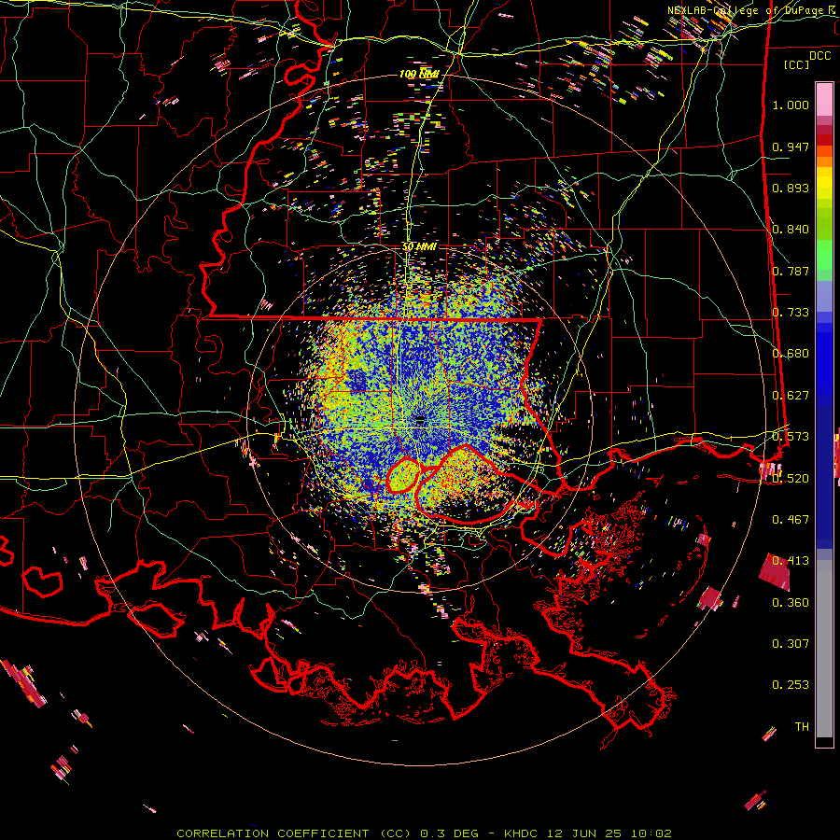Pick the pink swatch atop the color bar
This screenshot has height=840, width=840.
point(824,99)
